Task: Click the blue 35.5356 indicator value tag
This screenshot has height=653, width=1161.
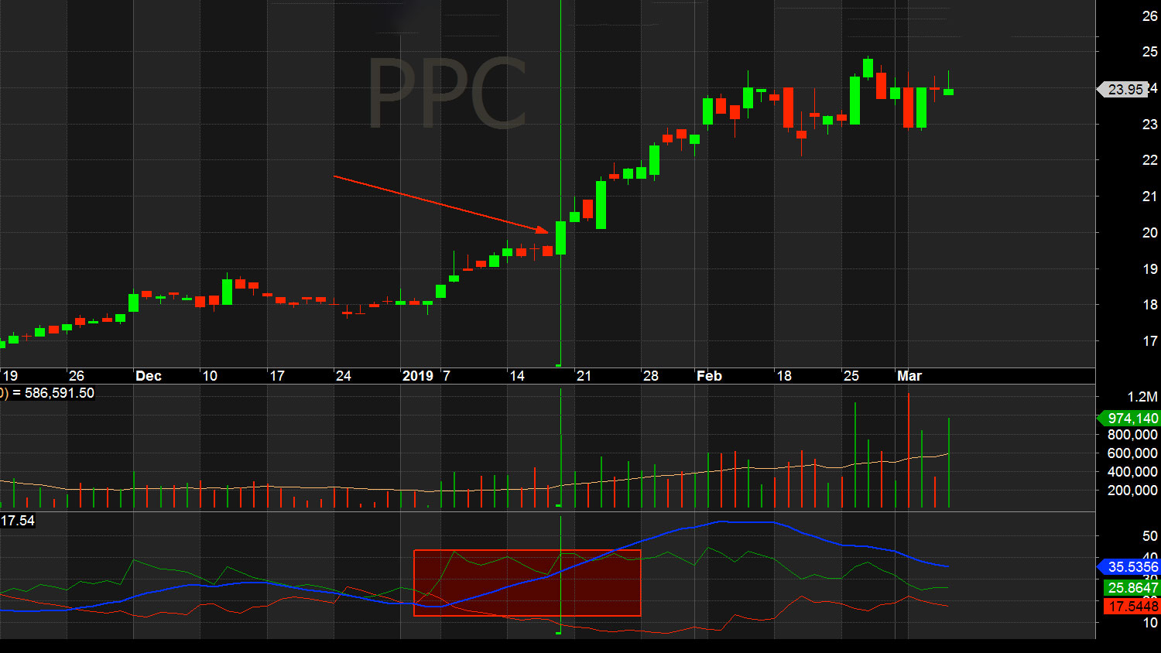Action: (1129, 567)
